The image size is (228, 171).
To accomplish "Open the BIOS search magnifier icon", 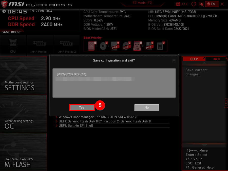I will [201, 4].
